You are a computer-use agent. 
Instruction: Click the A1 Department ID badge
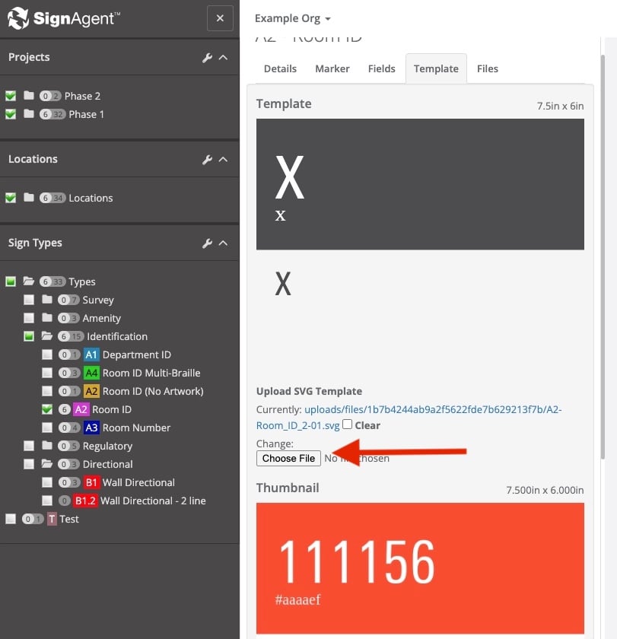click(91, 354)
